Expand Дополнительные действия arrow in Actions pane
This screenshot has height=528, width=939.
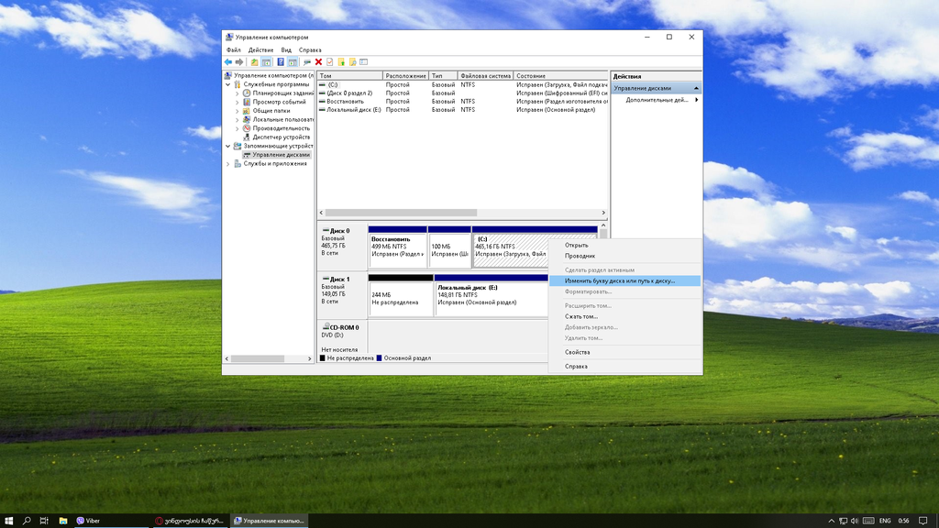pos(697,100)
